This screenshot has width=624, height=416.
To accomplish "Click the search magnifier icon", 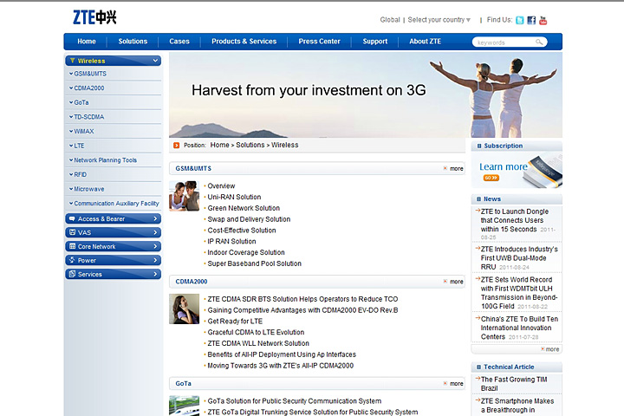I will [539, 42].
